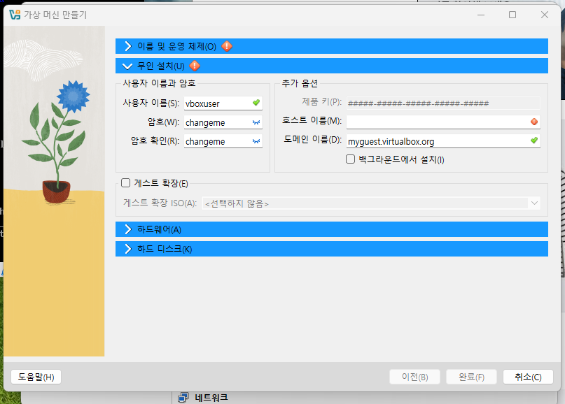Close the 가상 머신 만들기 window
This screenshot has width=565, height=404.
coord(545,15)
